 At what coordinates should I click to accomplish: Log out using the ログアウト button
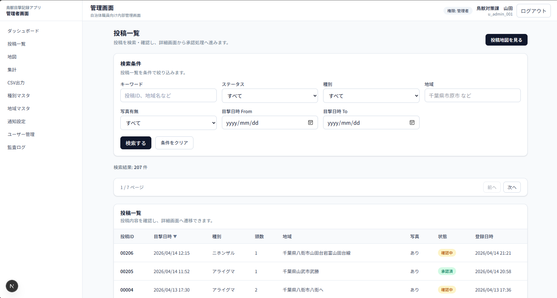(533, 11)
